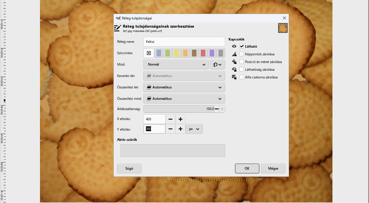Open the px unit dropdown
369x203 pixels.
click(x=194, y=129)
